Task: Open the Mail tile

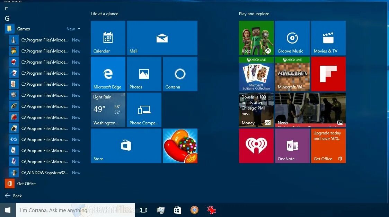Action: [x=162, y=38]
